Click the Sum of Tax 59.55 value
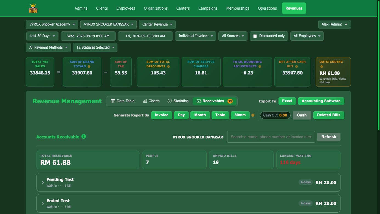 point(121,73)
